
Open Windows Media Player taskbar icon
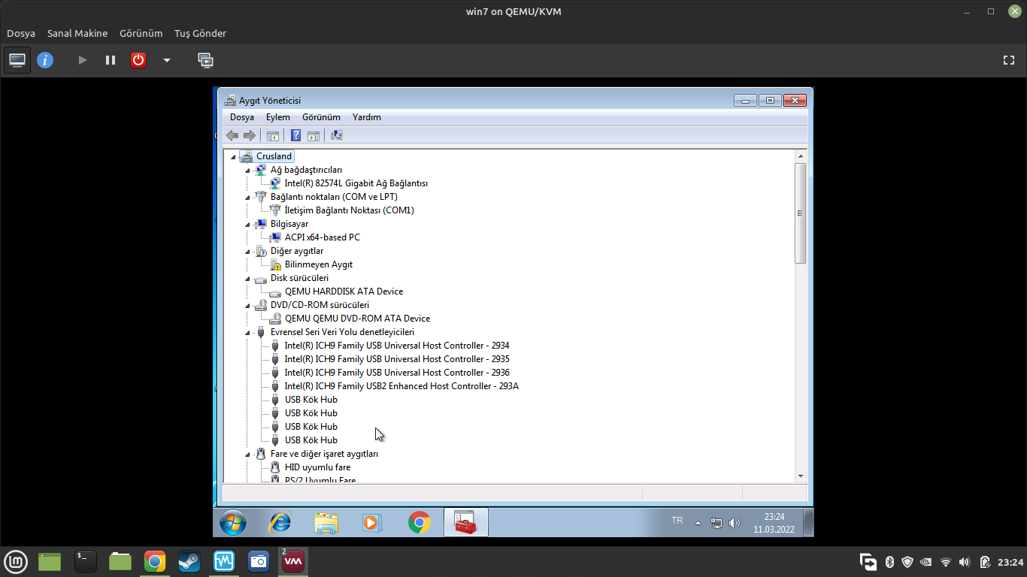pyautogui.click(x=373, y=522)
